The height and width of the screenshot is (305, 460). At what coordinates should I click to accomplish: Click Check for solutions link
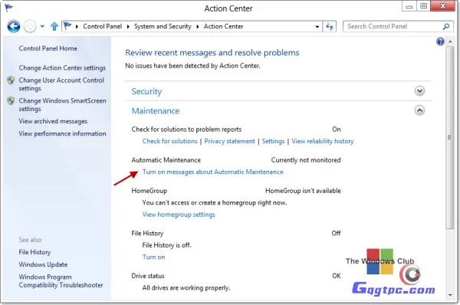[170, 141]
